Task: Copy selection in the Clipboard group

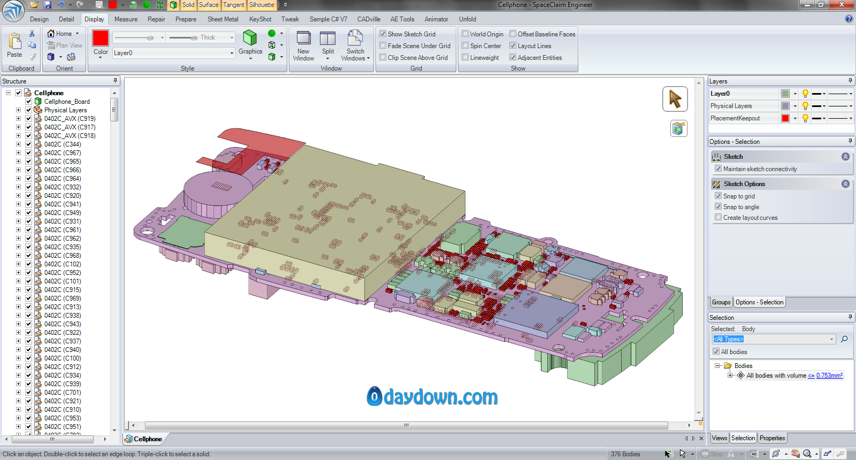Action: pos(32,45)
